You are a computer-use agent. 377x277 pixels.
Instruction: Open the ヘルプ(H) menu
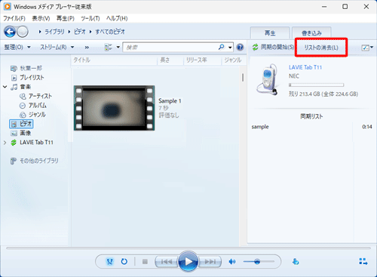click(x=117, y=18)
